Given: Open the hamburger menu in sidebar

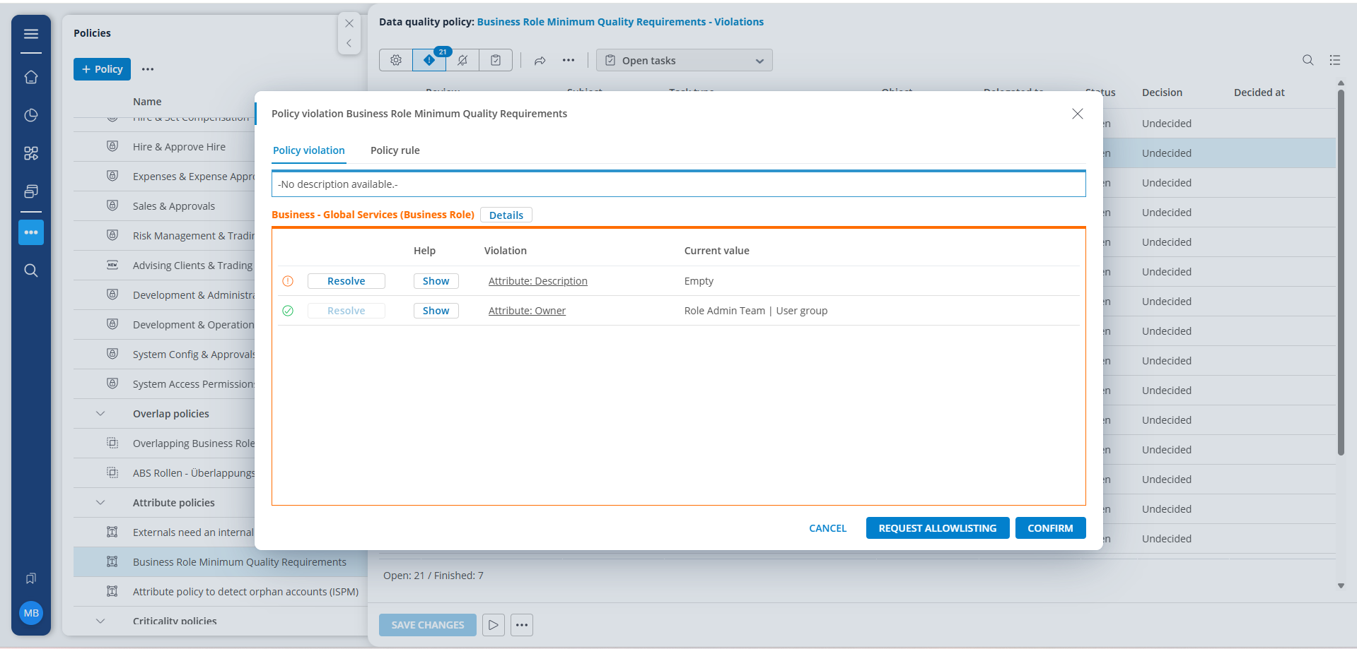Looking at the screenshot, I should click(x=31, y=34).
